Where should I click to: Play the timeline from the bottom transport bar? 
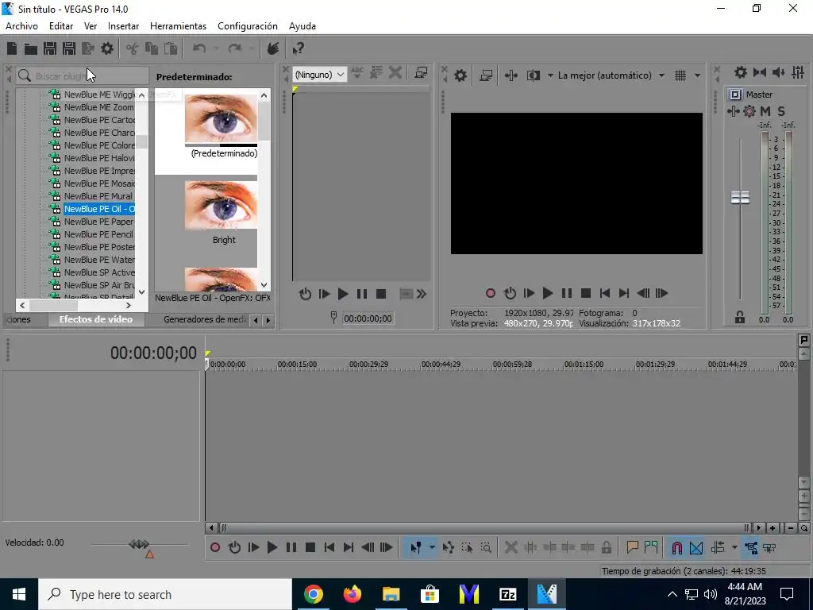point(272,548)
